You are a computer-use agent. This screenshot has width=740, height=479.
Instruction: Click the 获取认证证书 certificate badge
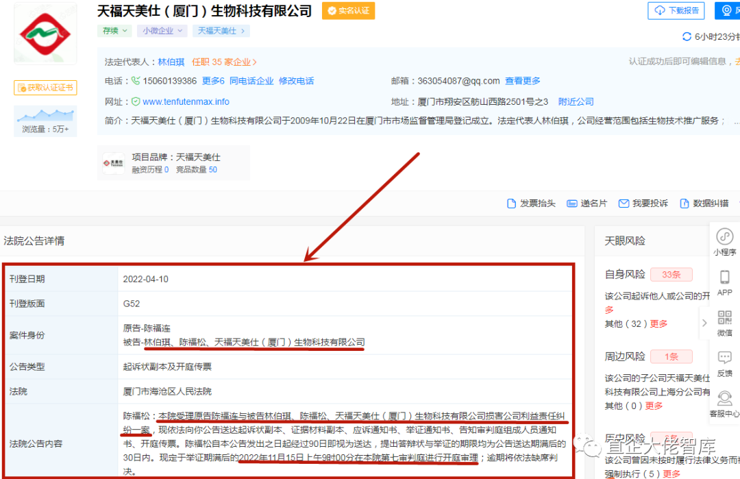[45, 88]
